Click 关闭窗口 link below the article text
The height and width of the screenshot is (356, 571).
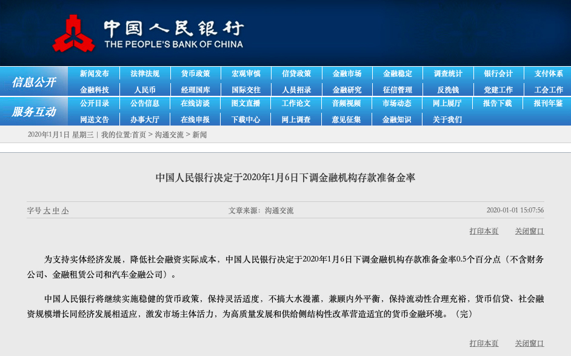(529, 343)
